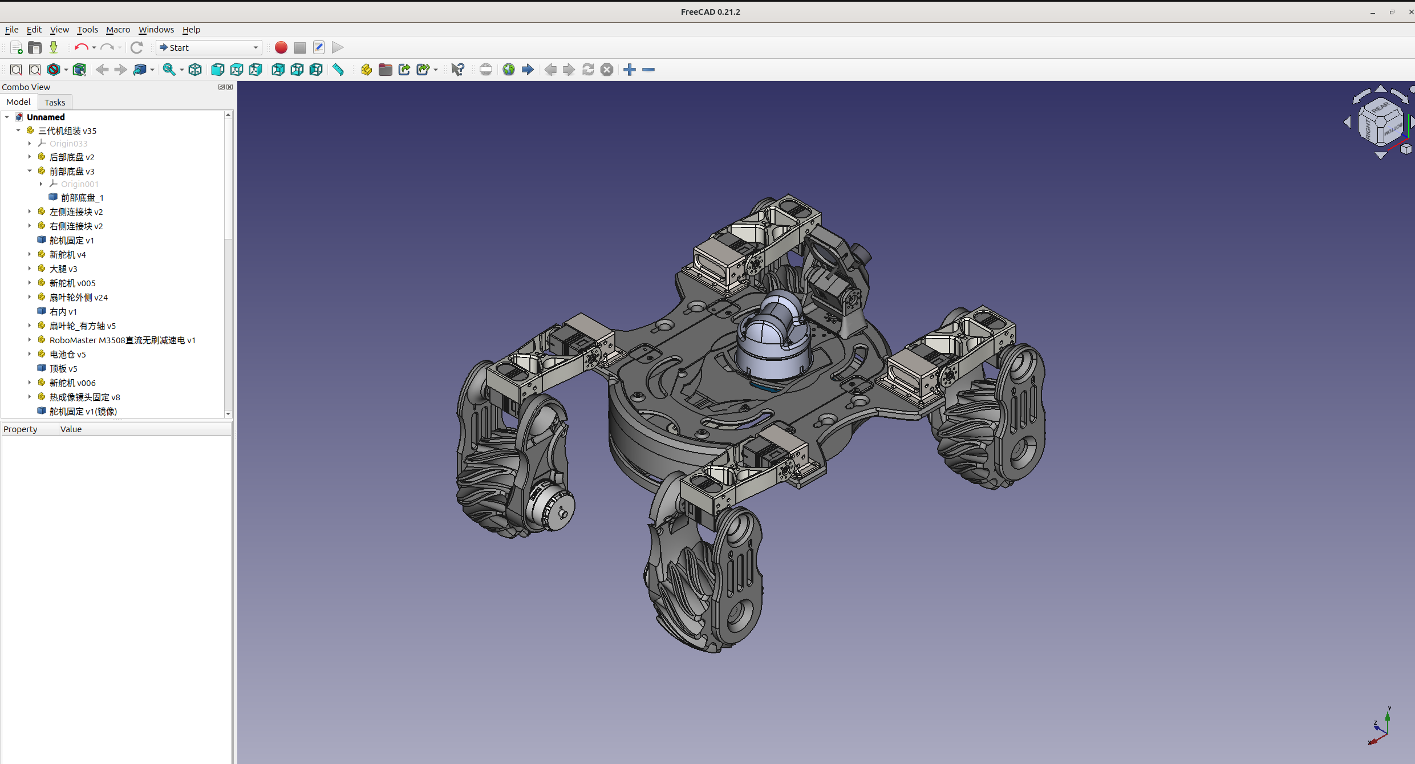Screen dimensions: 1415x764
Task: Click the Fit All view icon
Action: [x=16, y=70]
